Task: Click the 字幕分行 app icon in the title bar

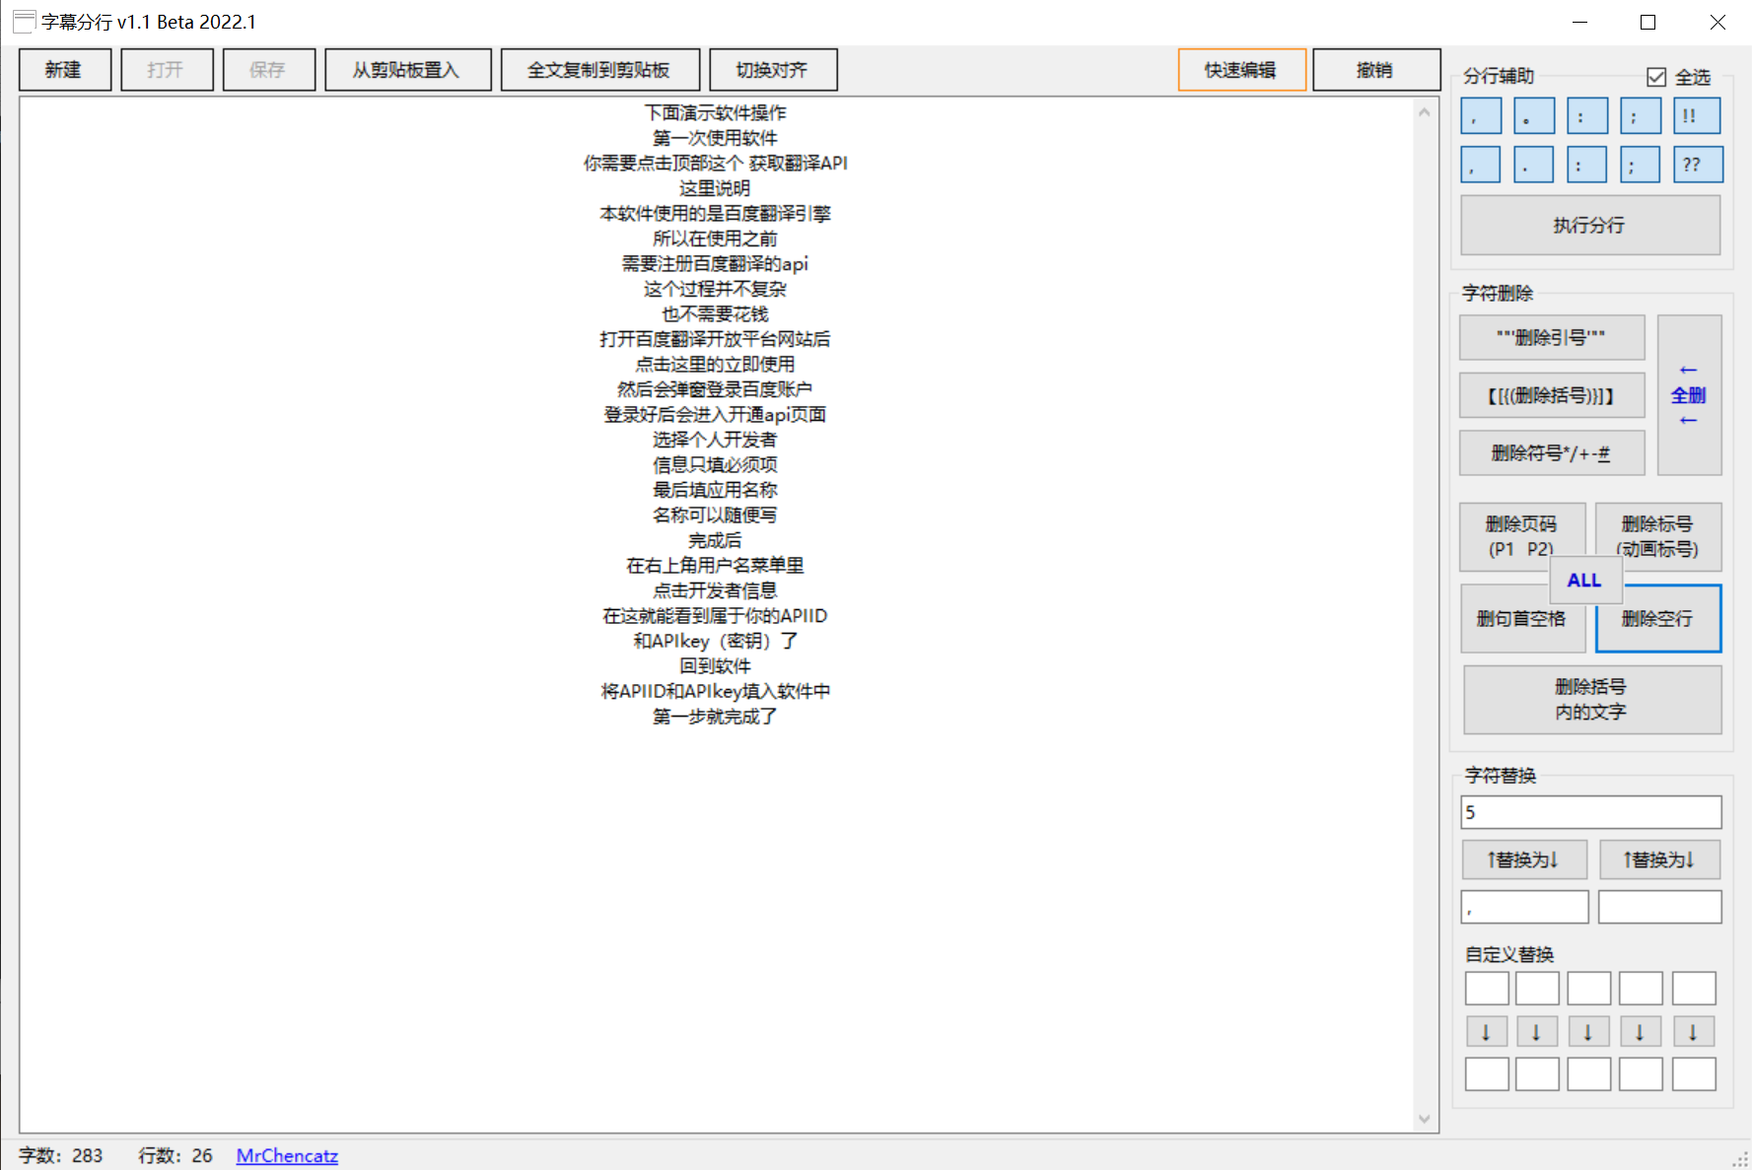Action: coord(24,22)
